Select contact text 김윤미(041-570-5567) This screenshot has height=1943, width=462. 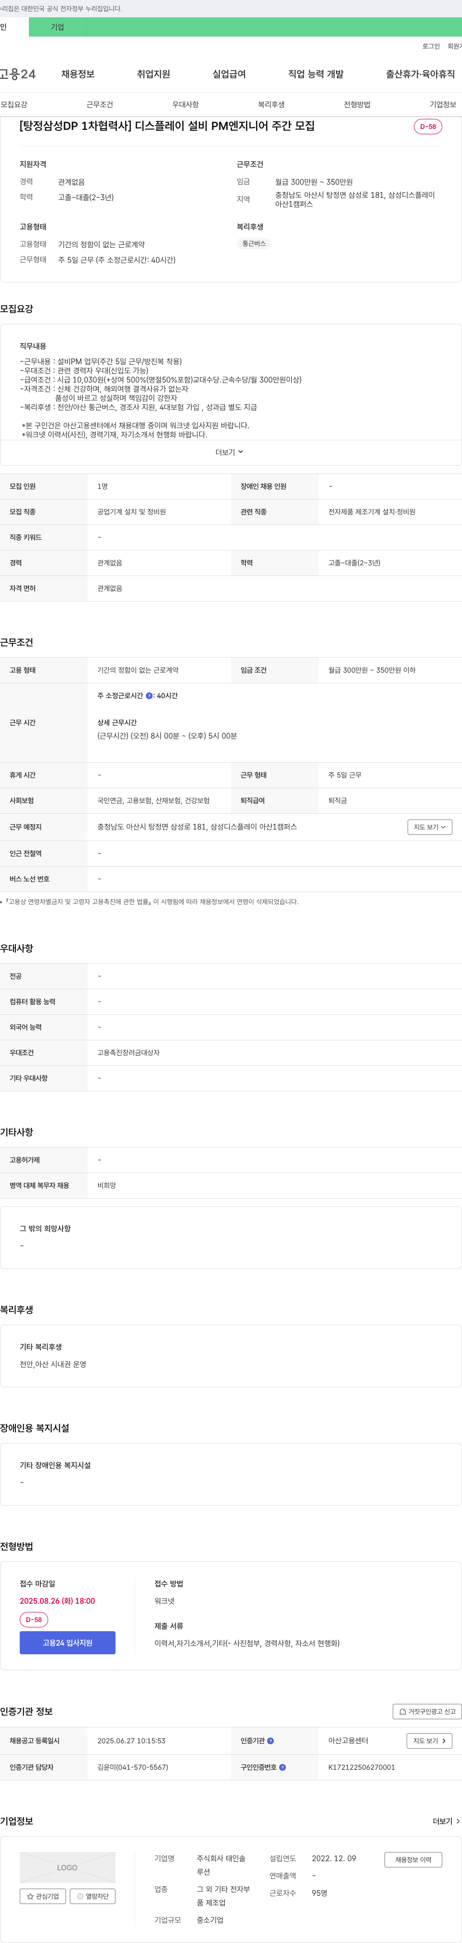click(133, 1767)
